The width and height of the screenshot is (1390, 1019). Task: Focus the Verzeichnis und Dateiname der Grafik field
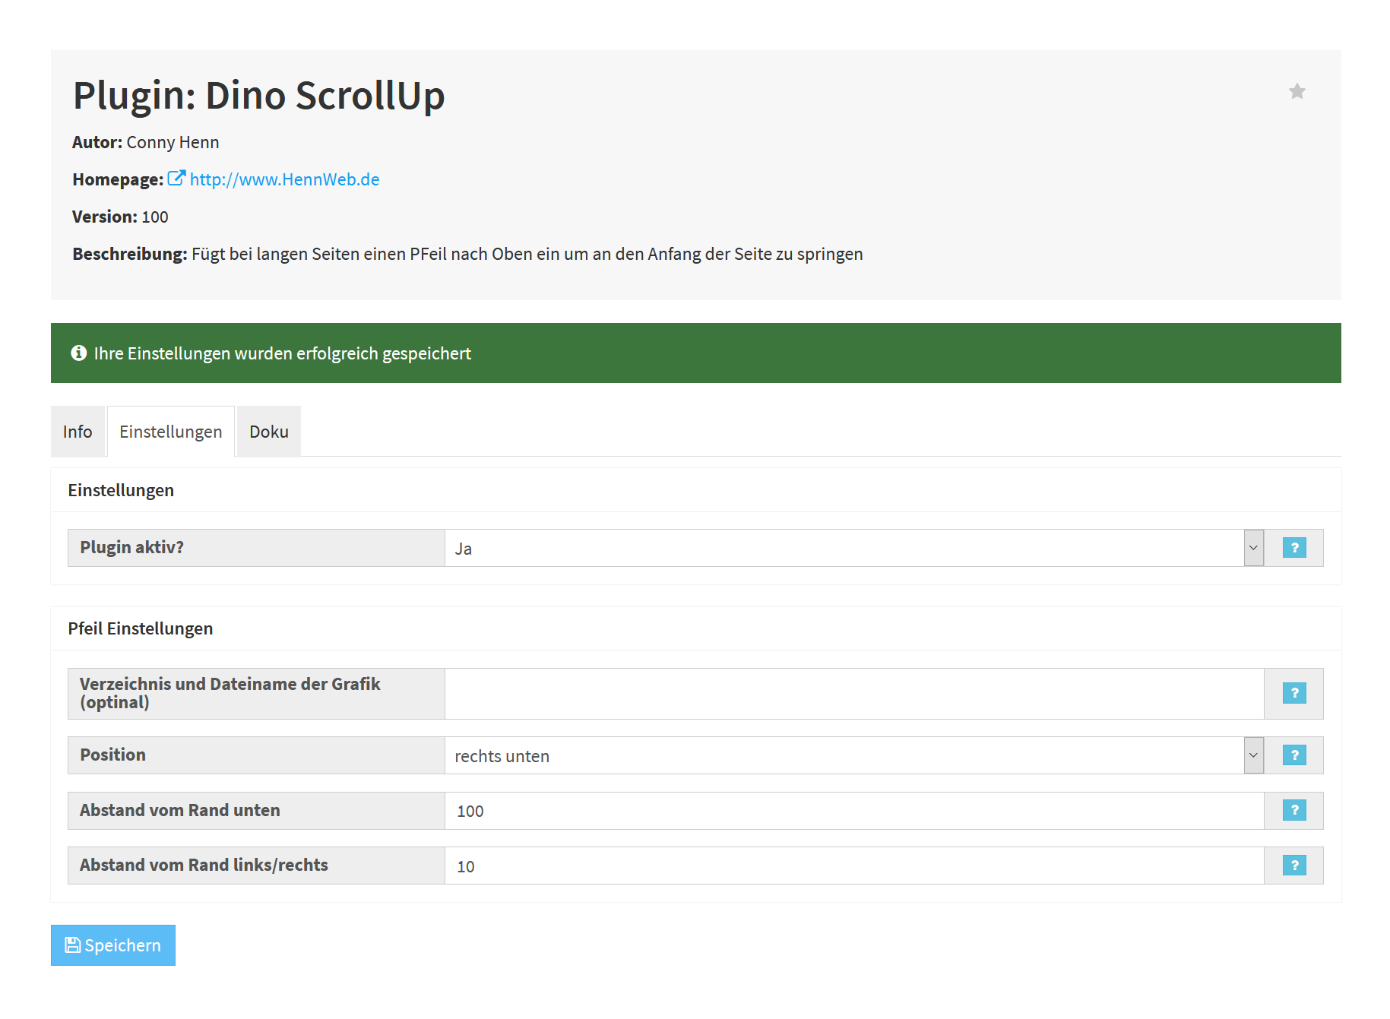click(853, 694)
